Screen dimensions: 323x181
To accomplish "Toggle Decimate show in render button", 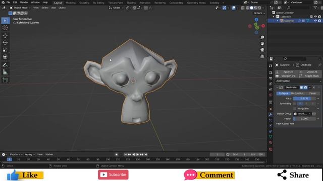I will point(306,87).
